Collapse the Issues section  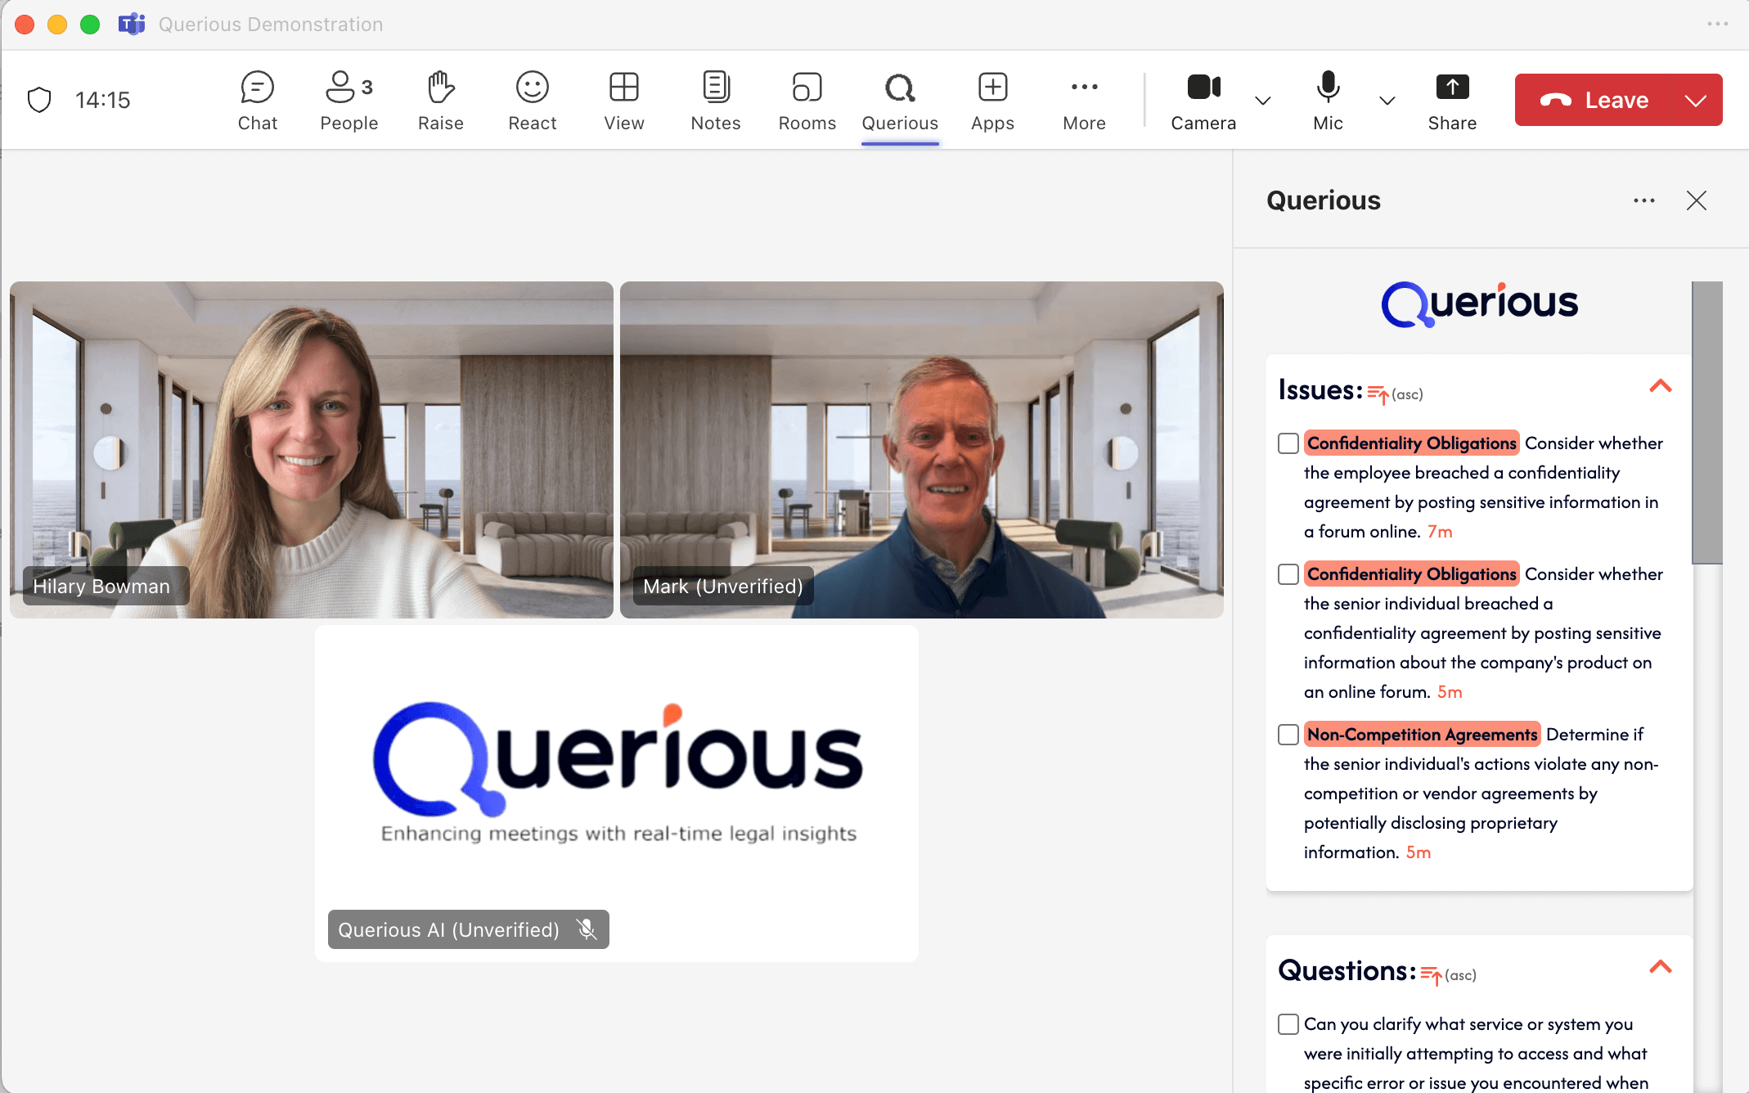pyautogui.click(x=1660, y=386)
